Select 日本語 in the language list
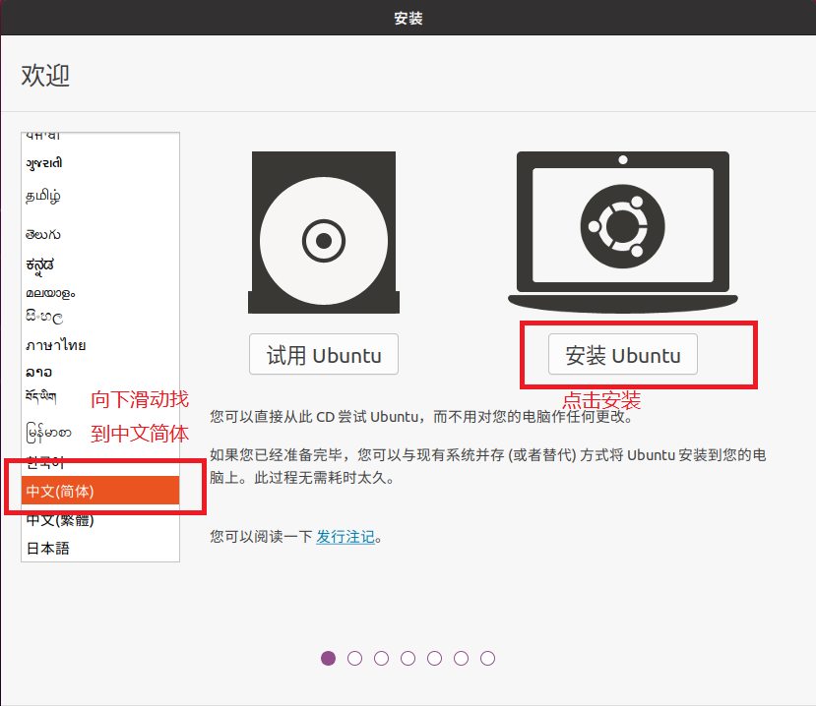This screenshot has width=816, height=706. [x=100, y=548]
